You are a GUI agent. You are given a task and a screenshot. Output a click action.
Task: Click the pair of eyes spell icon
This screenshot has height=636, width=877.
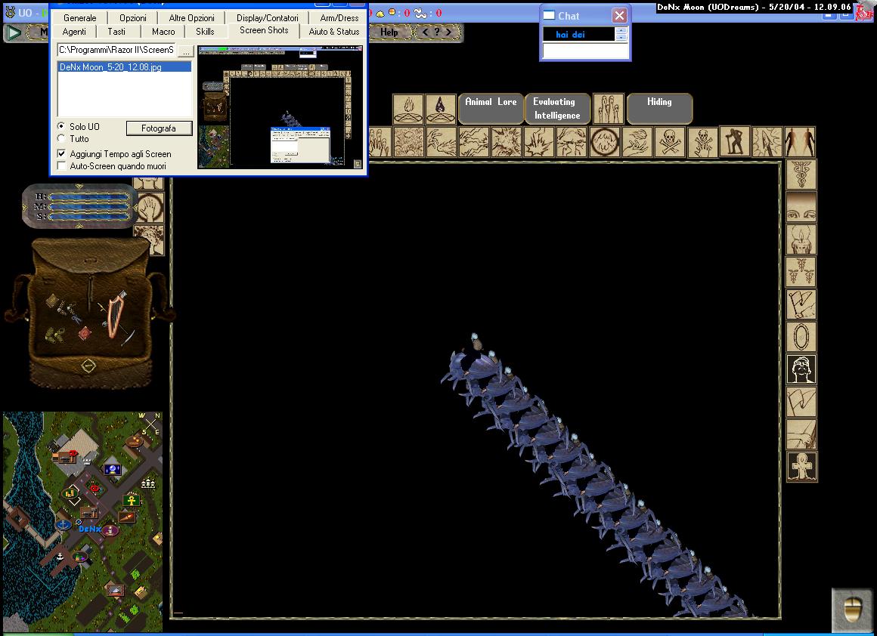point(801,208)
